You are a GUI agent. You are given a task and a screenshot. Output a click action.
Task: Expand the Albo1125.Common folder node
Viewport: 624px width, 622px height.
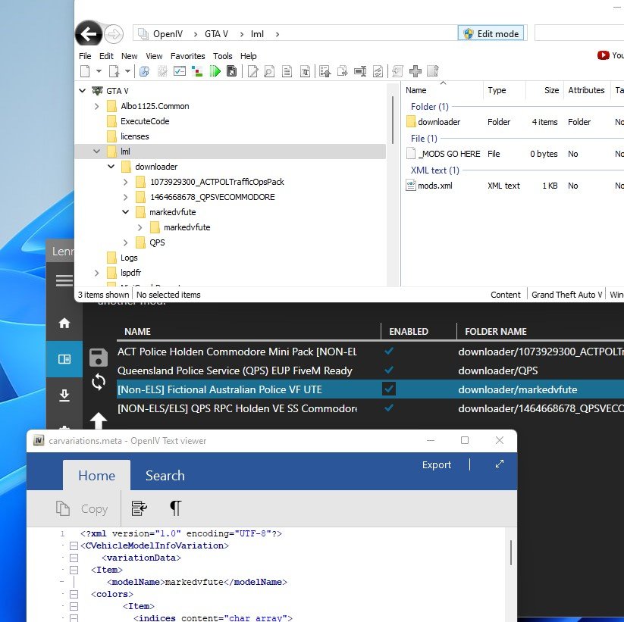point(96,106)
